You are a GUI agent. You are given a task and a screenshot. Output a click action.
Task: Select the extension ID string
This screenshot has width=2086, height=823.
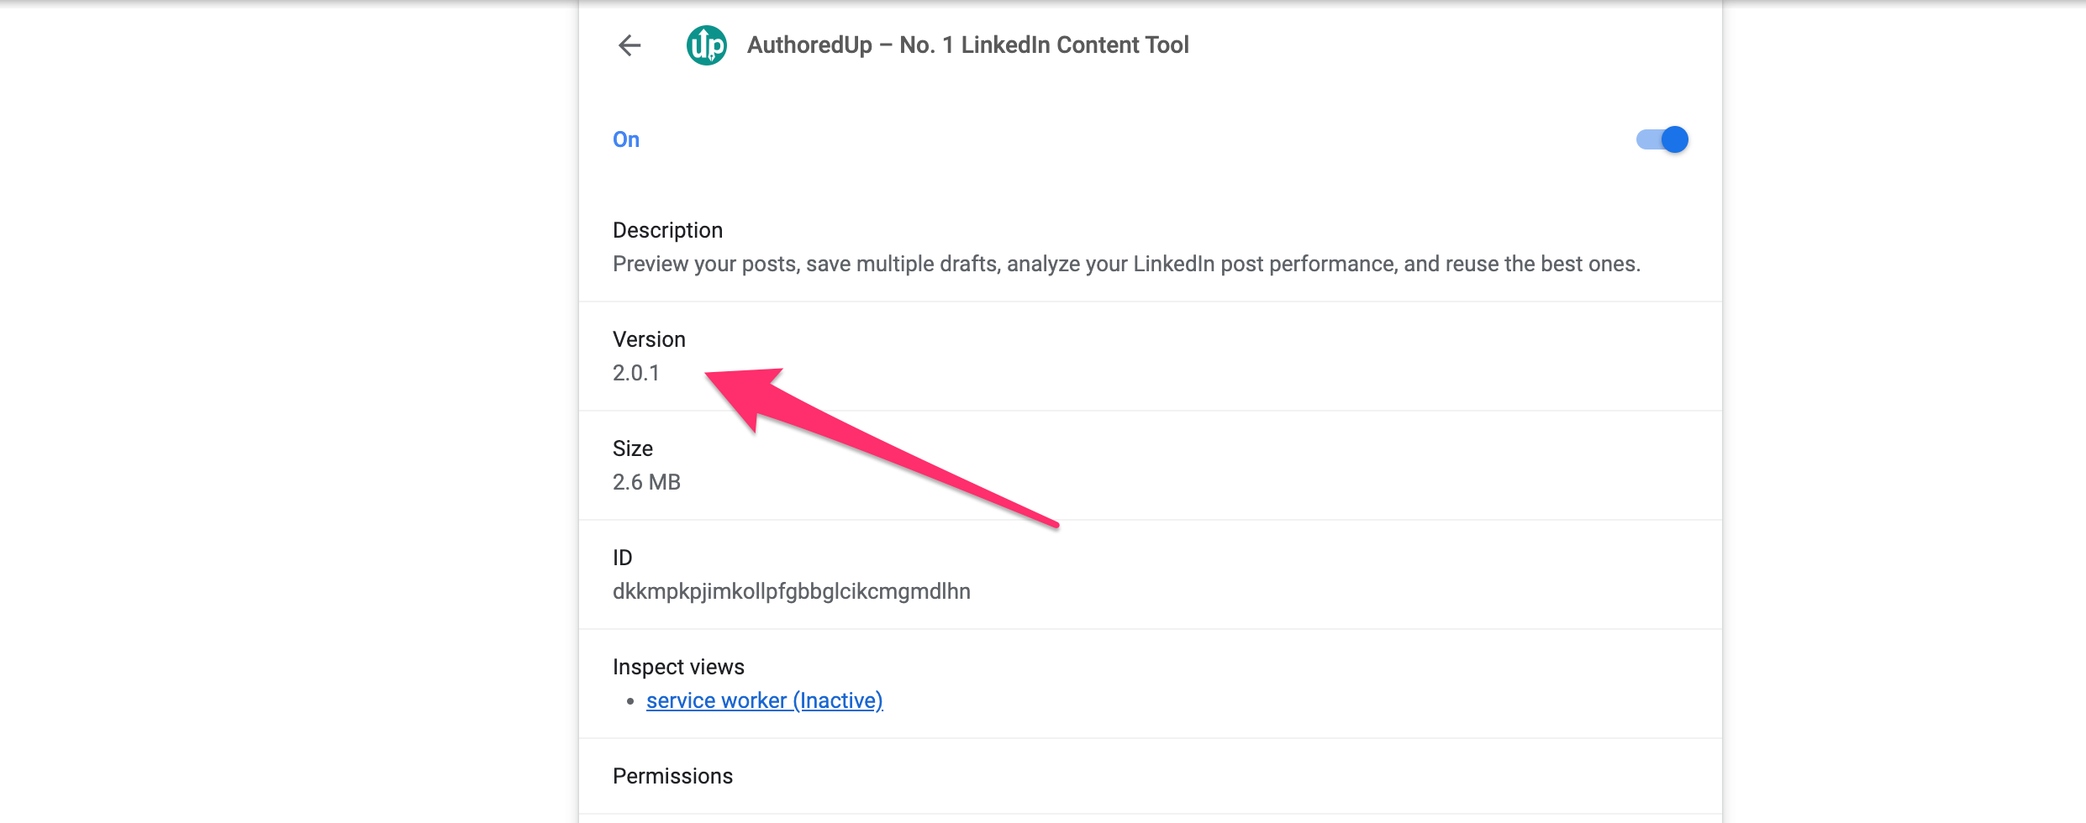point(792,591)
